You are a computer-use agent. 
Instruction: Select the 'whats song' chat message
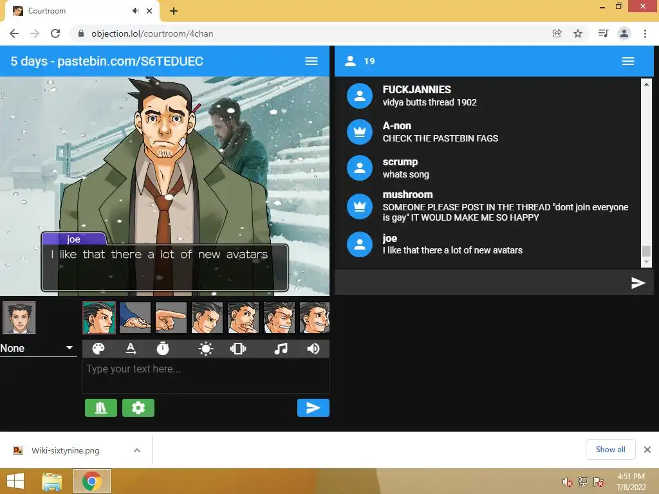tap(406, 174)
